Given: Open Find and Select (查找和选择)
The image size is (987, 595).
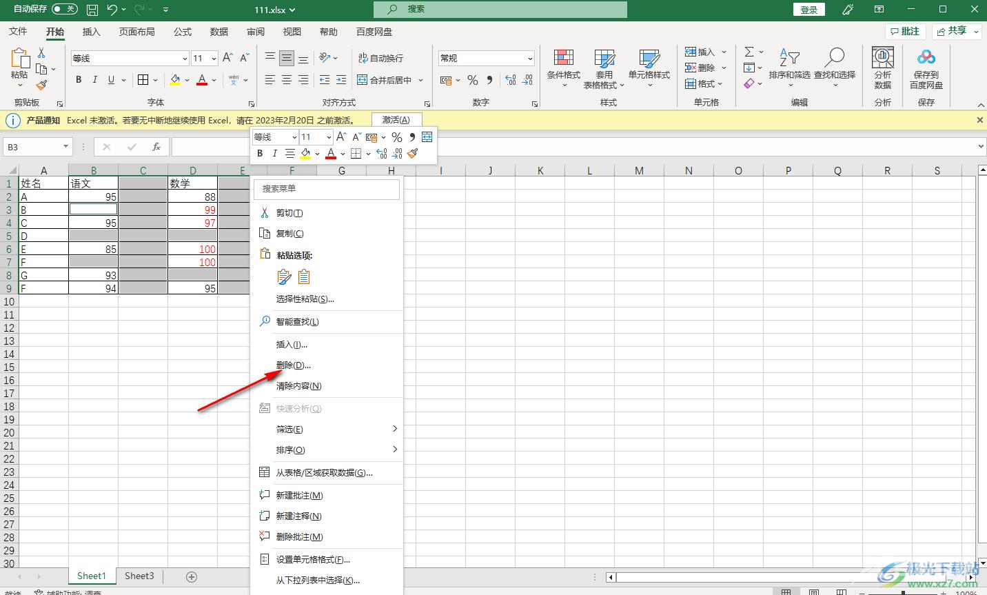Looking at the screenshot, I should point(835,68).
